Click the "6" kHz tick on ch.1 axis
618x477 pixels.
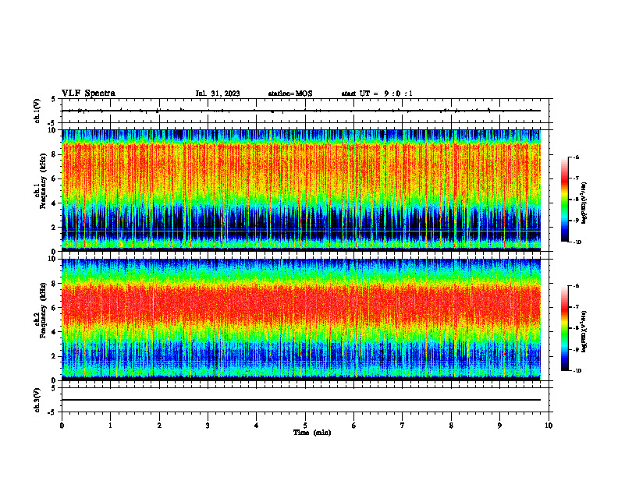coord(55,179)
